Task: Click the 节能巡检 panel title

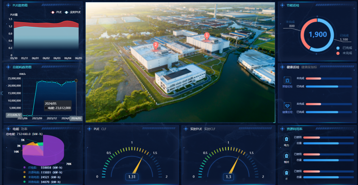Action: (x=293, y=5)
